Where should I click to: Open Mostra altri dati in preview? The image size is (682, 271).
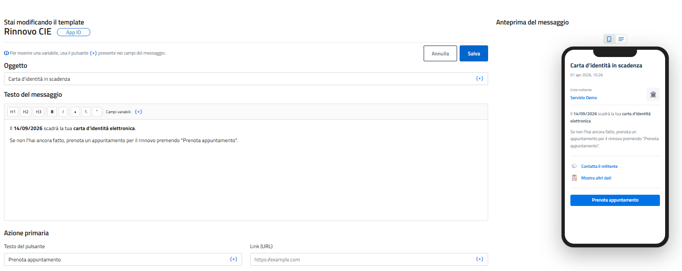596,178
